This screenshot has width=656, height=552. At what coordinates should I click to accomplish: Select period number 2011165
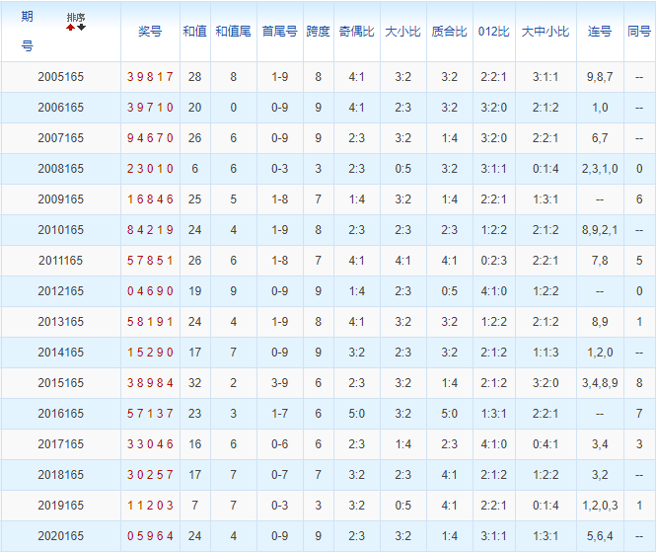(x=60, y=260)
